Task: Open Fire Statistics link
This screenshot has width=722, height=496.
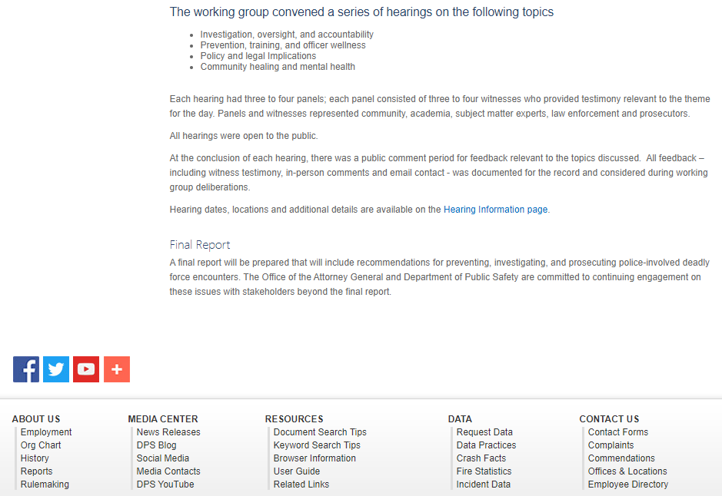Action: (484, 471)
